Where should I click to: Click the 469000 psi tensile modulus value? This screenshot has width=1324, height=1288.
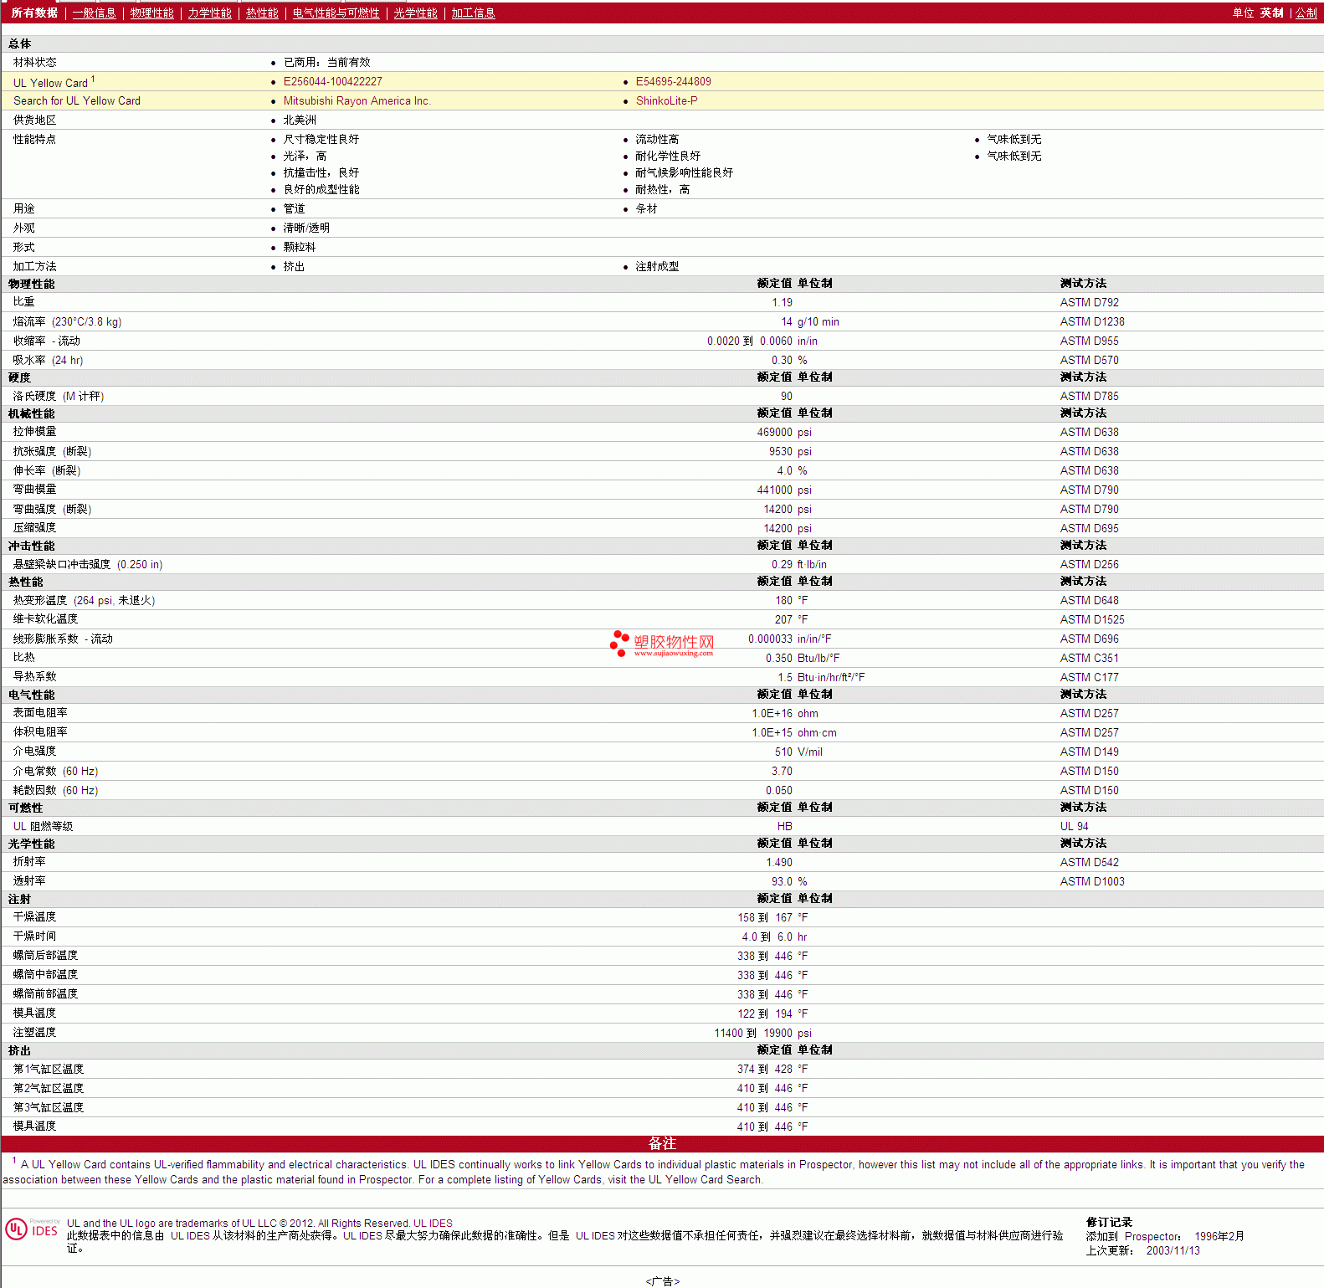[784, 433]
